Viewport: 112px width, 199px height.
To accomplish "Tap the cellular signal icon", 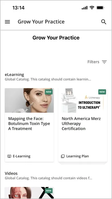I will pyautogui.click(x=85, y=8).
